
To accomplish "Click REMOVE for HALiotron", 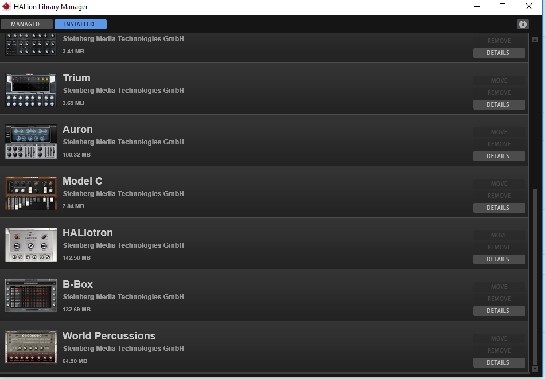I will [499, 247].
